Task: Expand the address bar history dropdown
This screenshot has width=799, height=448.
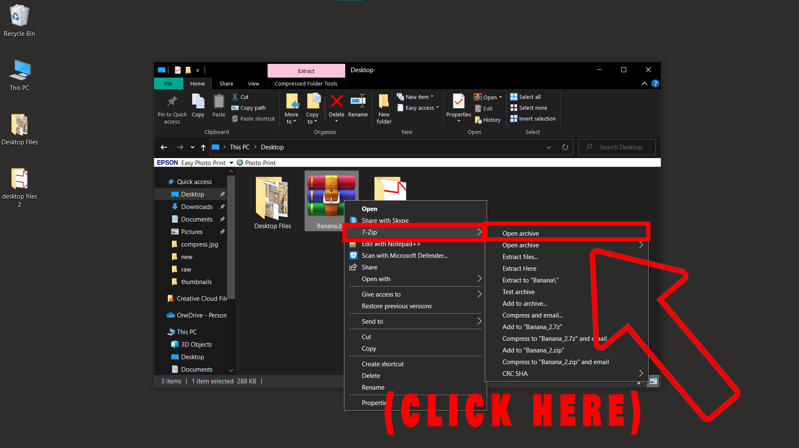Action: click(x=549, y=147)
